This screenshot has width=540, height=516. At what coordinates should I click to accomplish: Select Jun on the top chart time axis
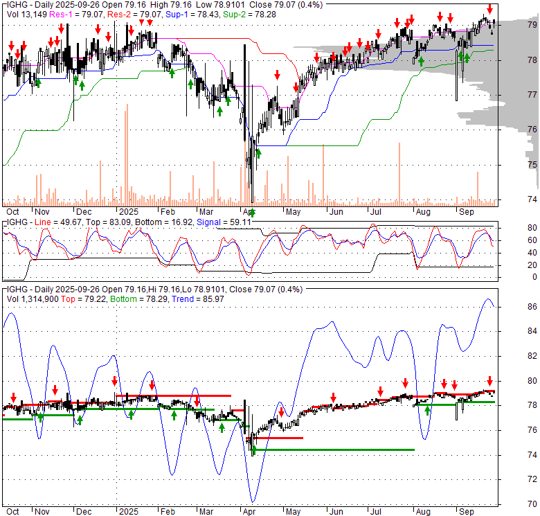(336, 212)
